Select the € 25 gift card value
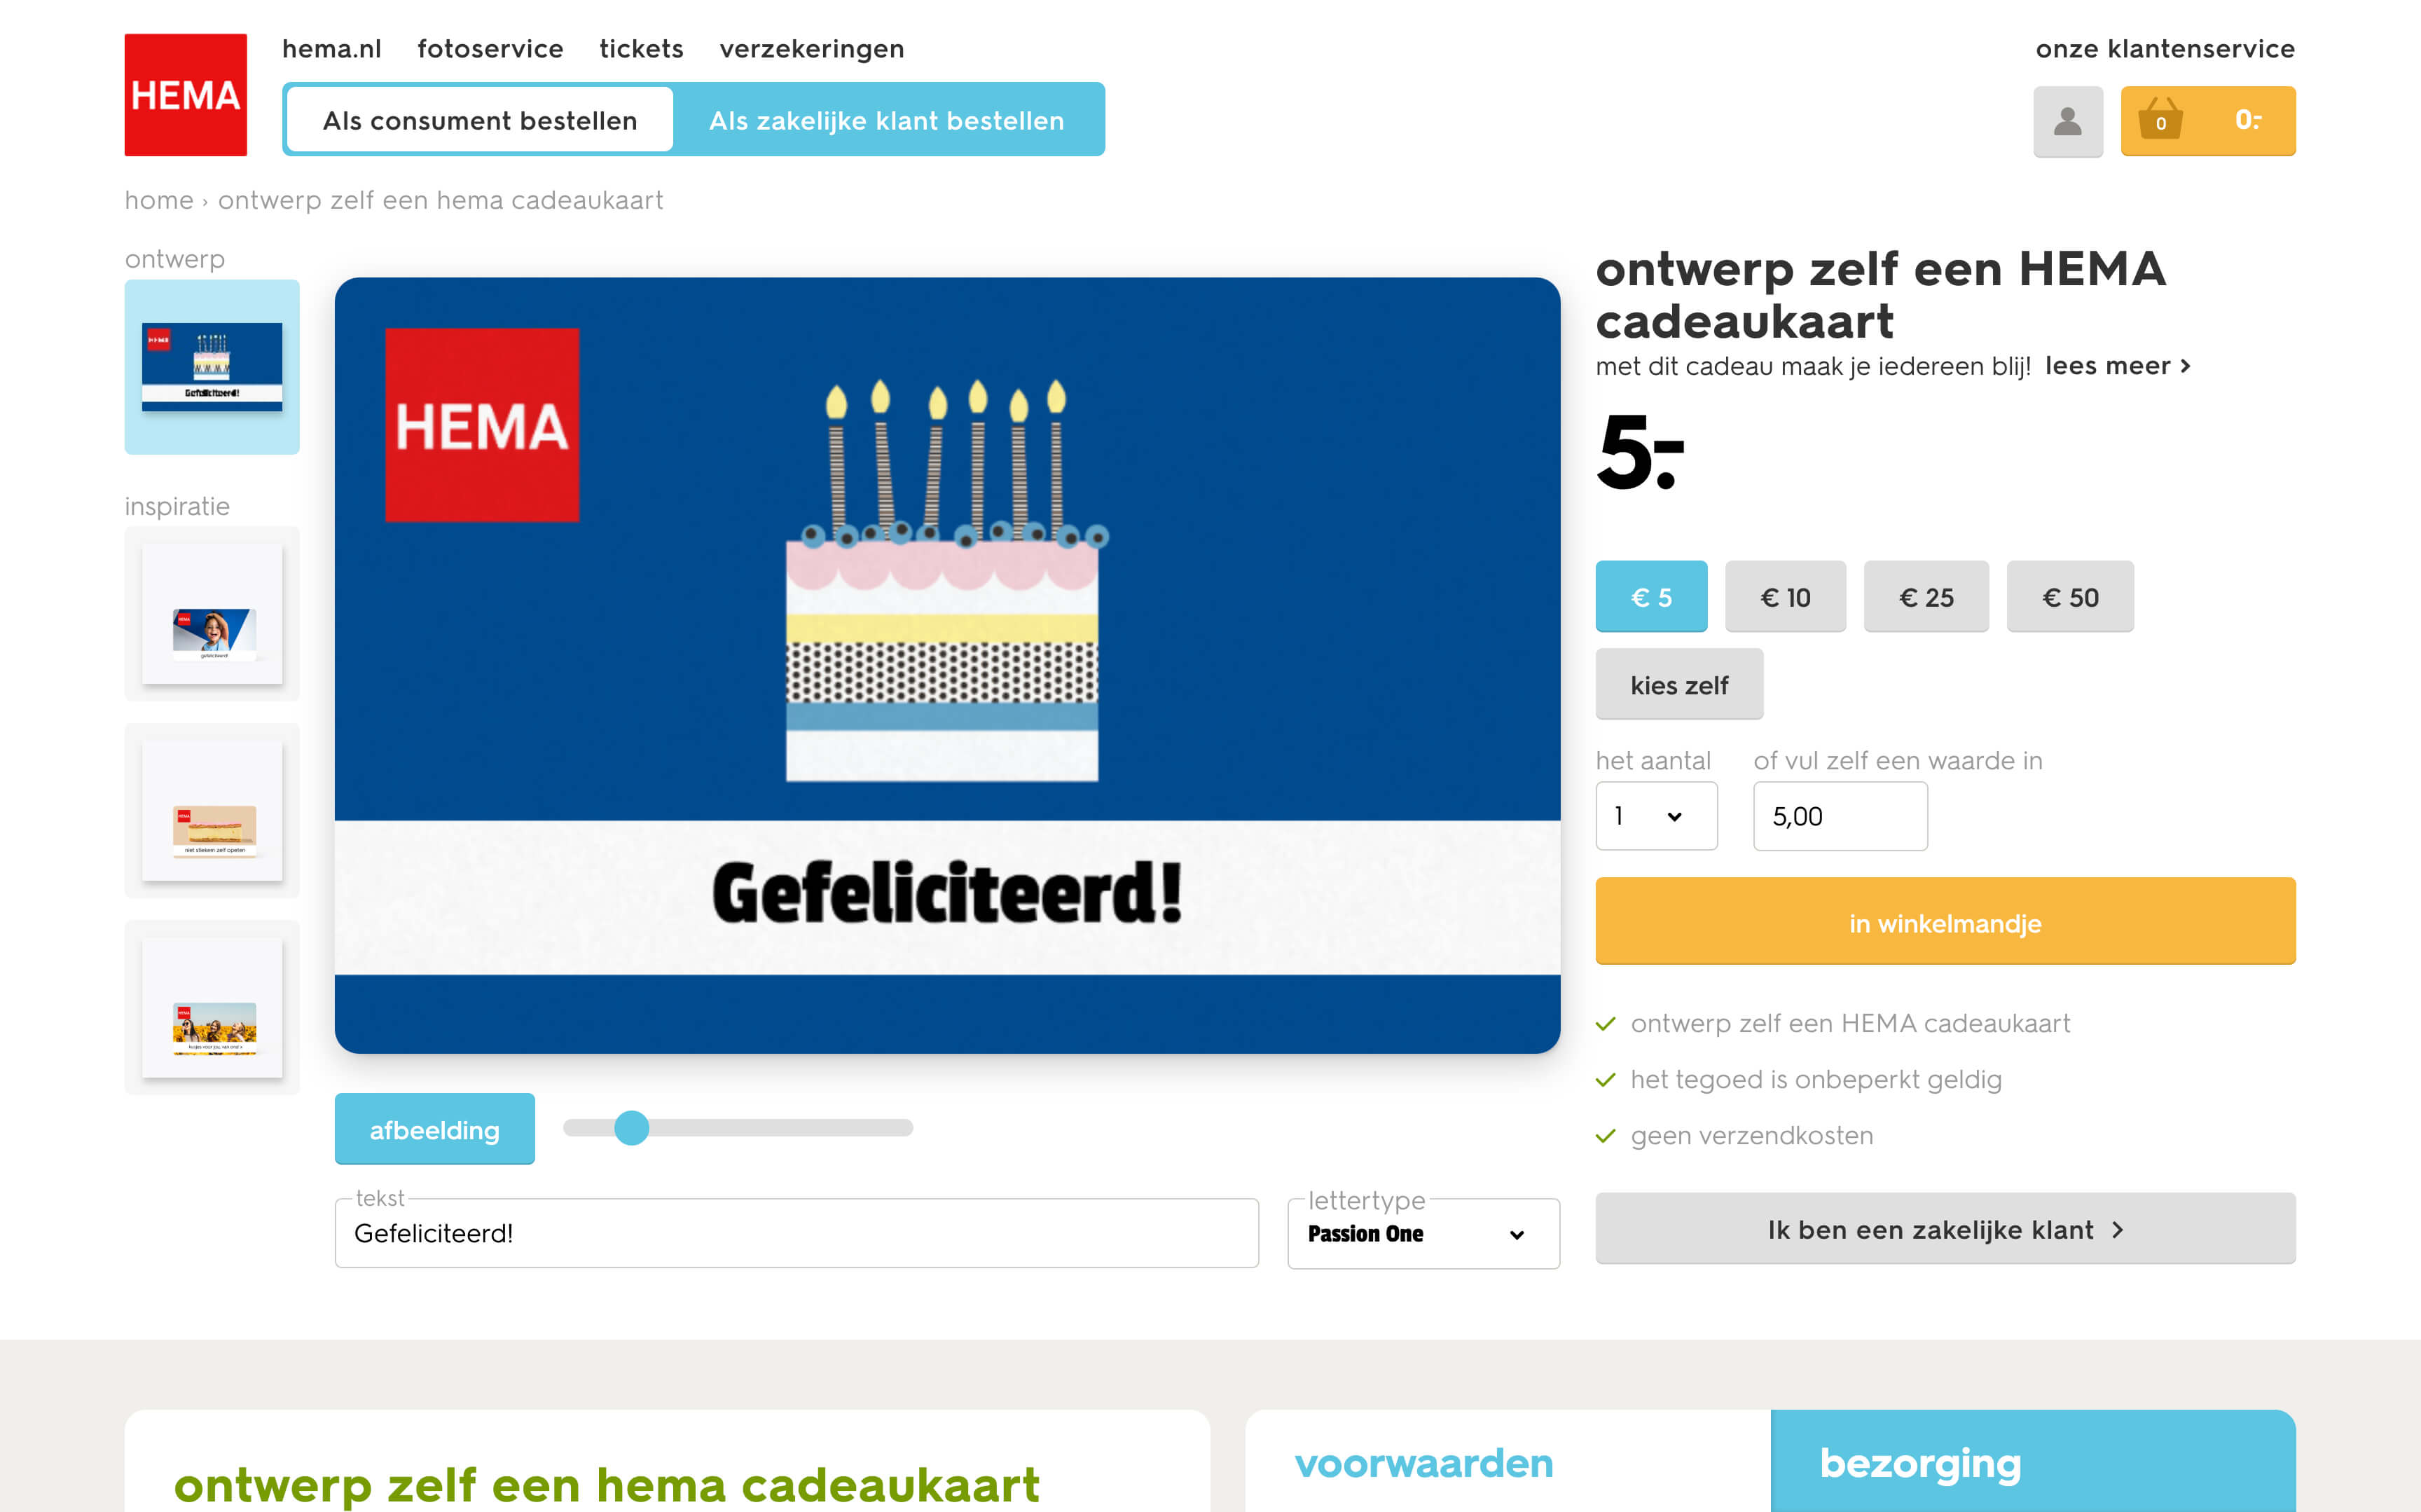The height and width of the screenshot is (1512, 2421). point(1925,597)
